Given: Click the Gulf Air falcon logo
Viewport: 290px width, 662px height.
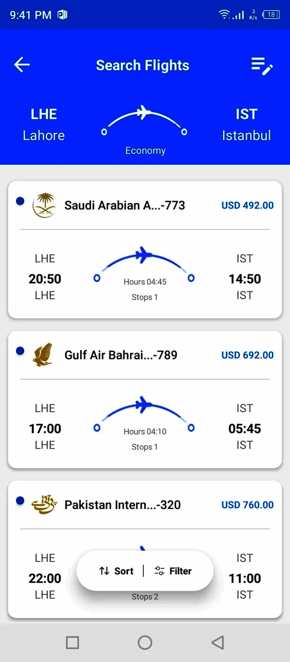Looking at the screenshot, I should click(43, 355).
